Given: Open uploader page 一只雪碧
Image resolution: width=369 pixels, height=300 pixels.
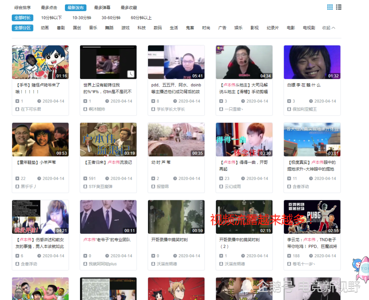Looking at the screenshot, I should tap(234, 109).
